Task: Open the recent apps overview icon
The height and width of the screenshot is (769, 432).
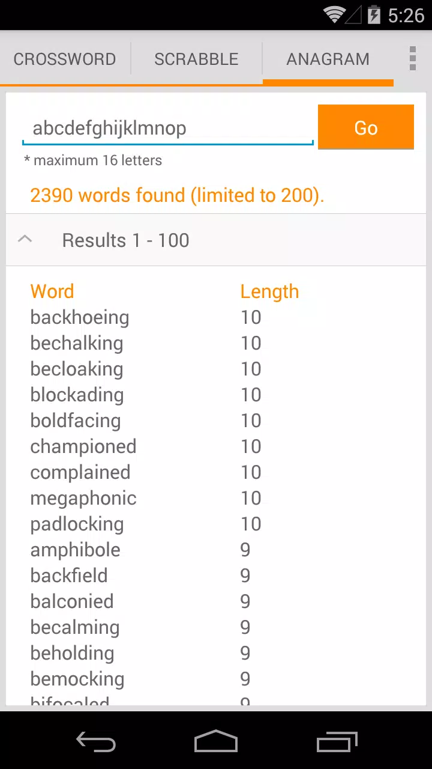Action: (x=337, y=742)
